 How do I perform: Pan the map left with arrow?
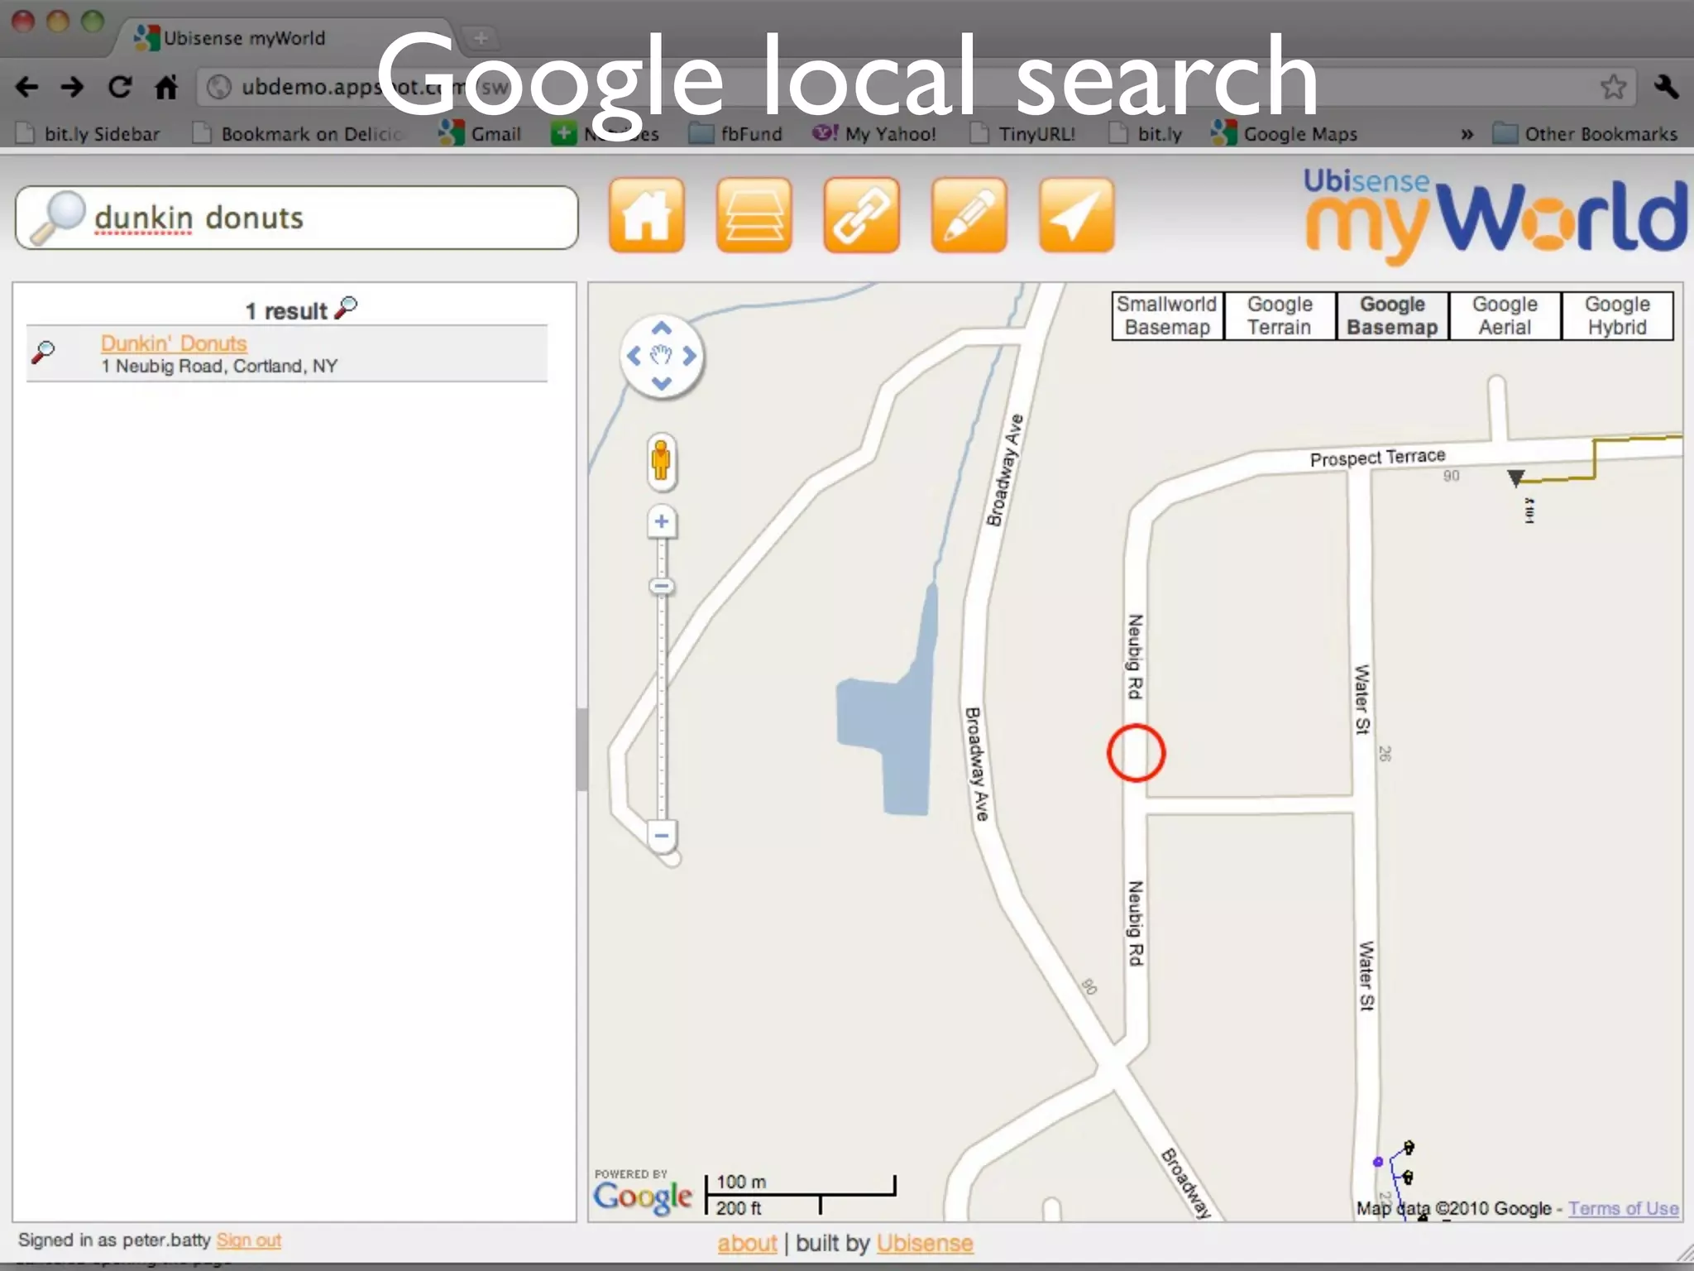pos(634,356)
